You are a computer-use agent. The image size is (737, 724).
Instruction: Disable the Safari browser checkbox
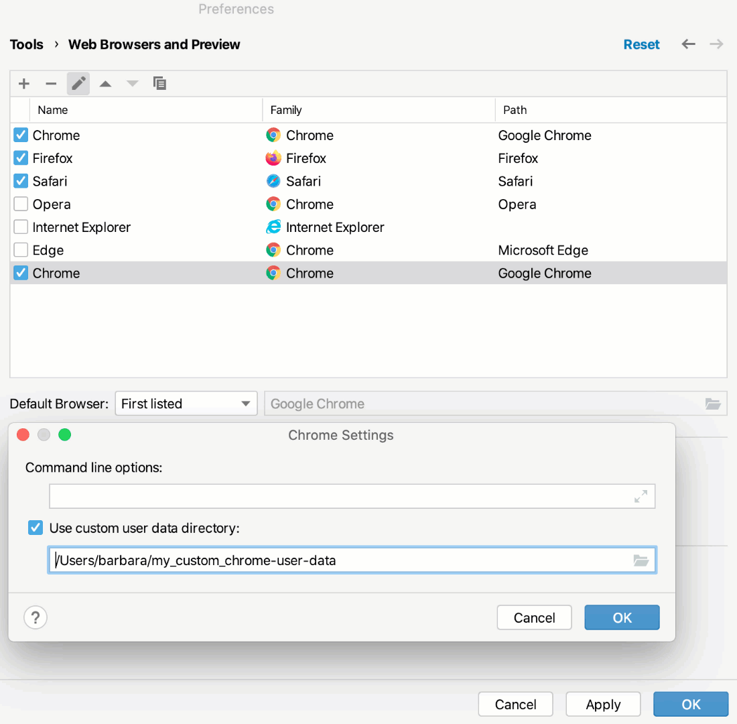(20, 181)
